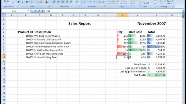Select quantity cell showing 1642
Screen dimensions: 186x104
tap(122, 47)
